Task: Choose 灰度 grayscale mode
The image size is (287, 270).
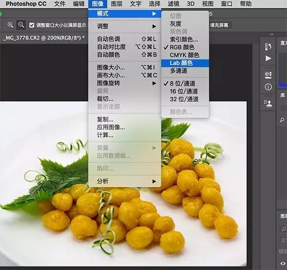Action: [x=185, y=23]
